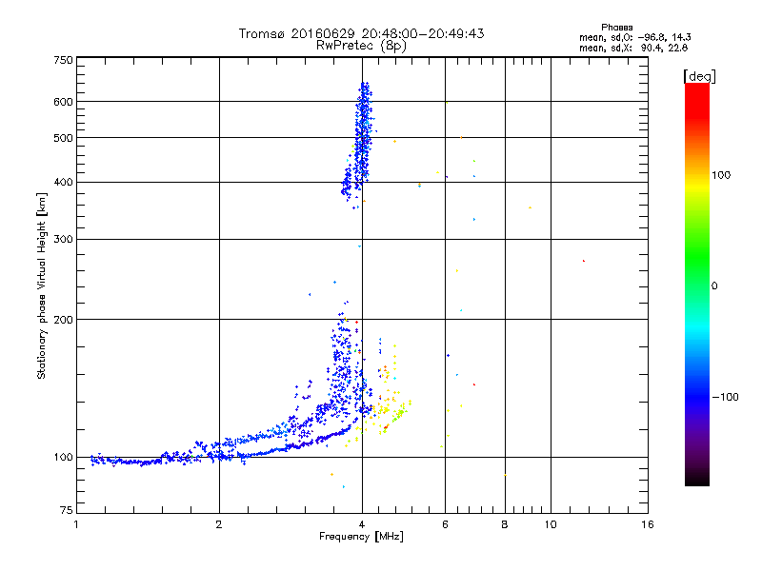Click the "Phases" header text
Viewport: 762px width, 571px height.
coord(616,28)
